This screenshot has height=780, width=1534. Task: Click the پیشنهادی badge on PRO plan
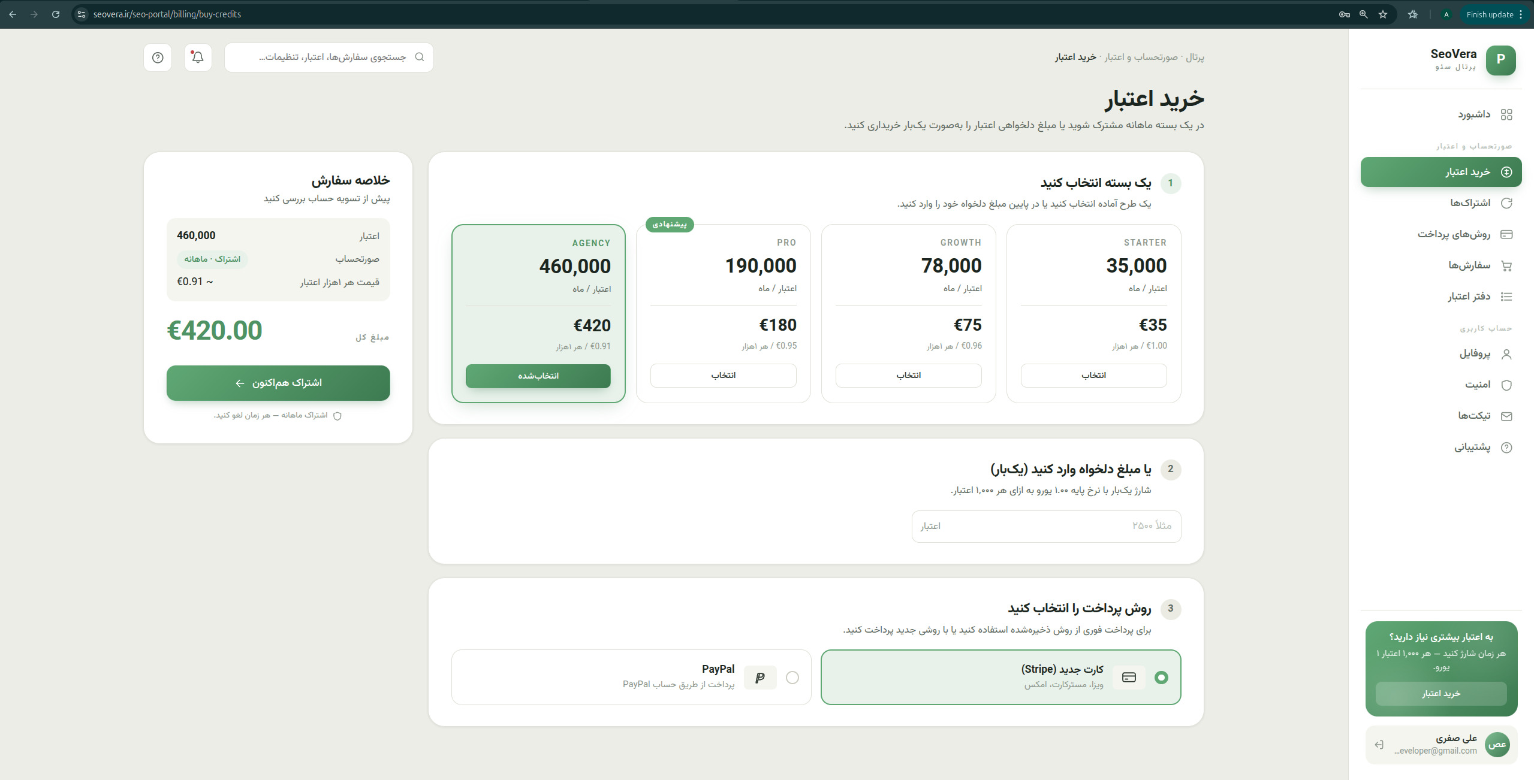pos(670,225)
